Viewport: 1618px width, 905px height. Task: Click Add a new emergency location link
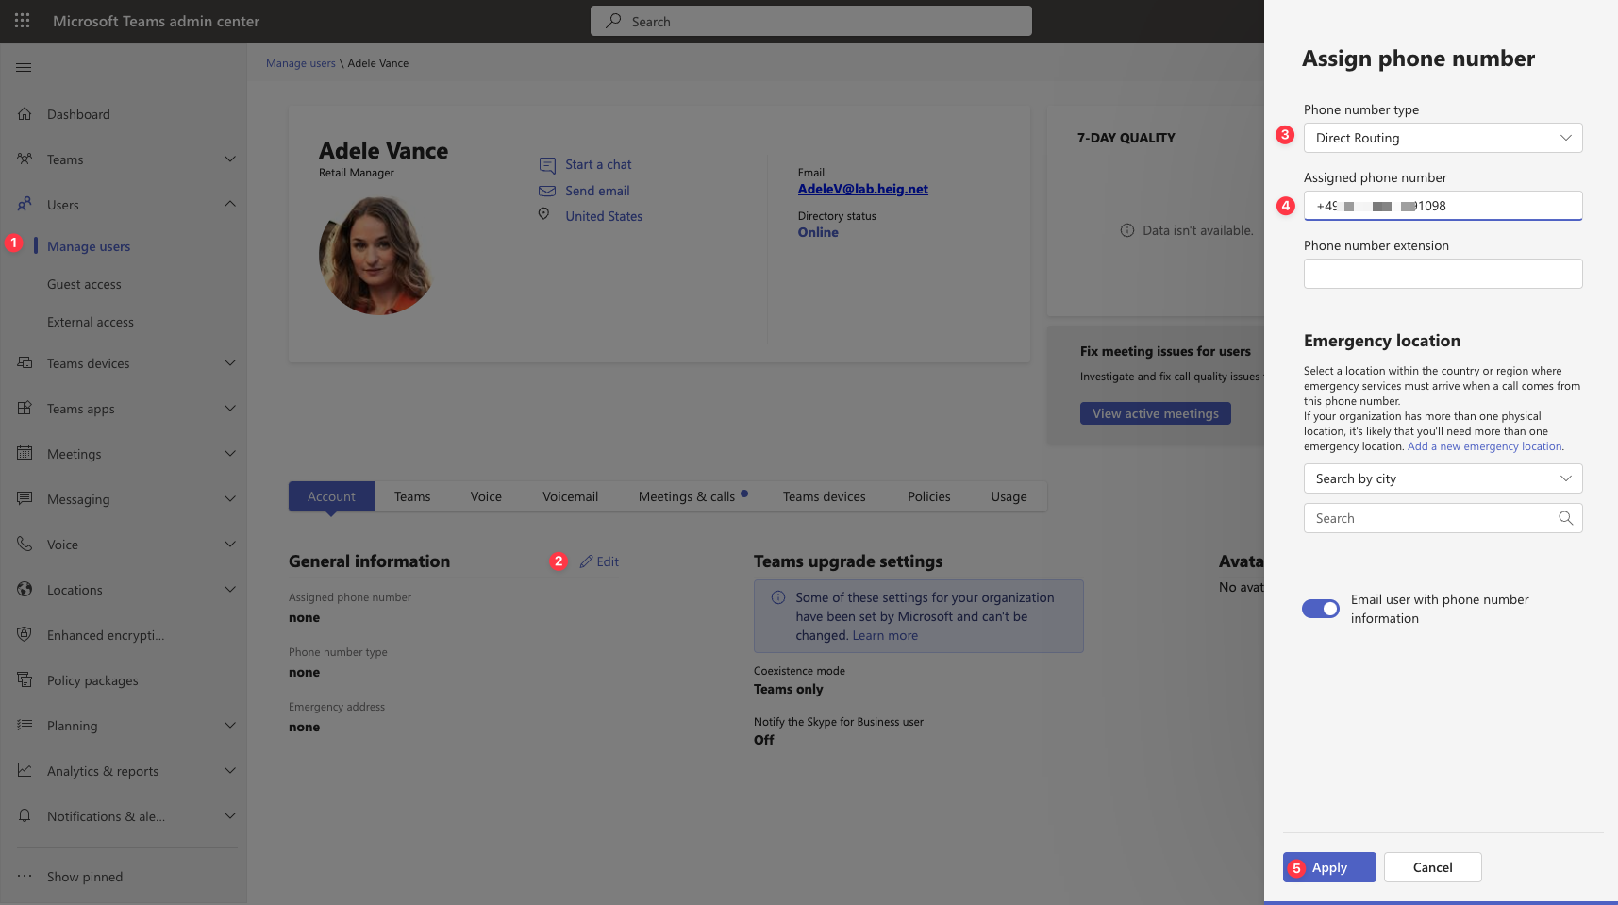click(x=1484, y=446)
